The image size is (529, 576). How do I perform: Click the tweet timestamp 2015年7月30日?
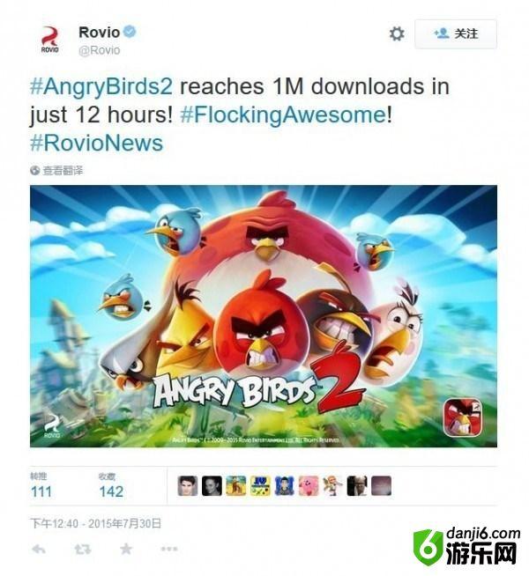pyautogui.click(x=95, y=523)
